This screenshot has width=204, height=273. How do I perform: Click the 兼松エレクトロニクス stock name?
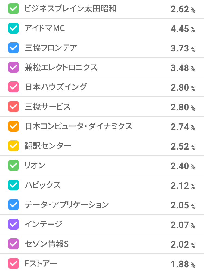(61, 67)
